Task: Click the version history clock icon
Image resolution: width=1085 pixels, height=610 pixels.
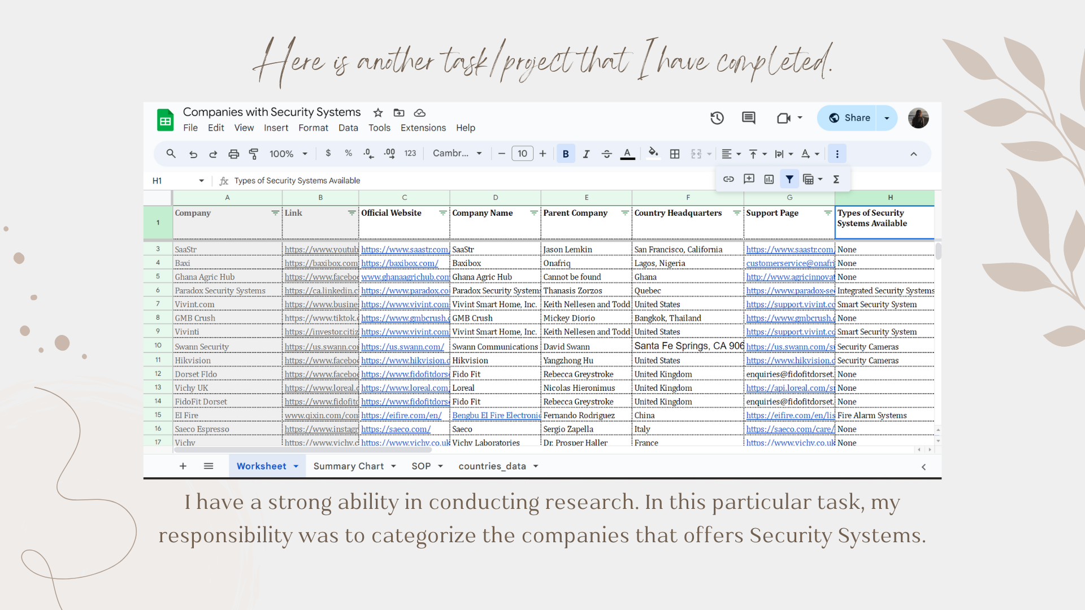Action: [x=717, y=118]
